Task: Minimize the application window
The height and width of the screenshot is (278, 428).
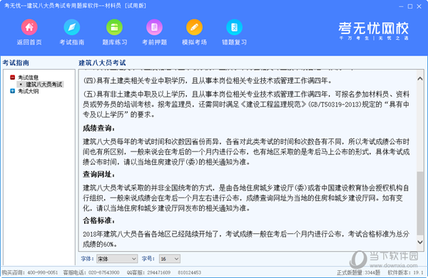Action: pyautogui.click(x=401, y=6)
